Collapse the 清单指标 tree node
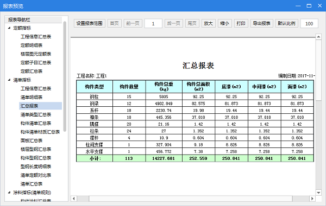This screenshot has height=206, width=326. click(9, 80)
